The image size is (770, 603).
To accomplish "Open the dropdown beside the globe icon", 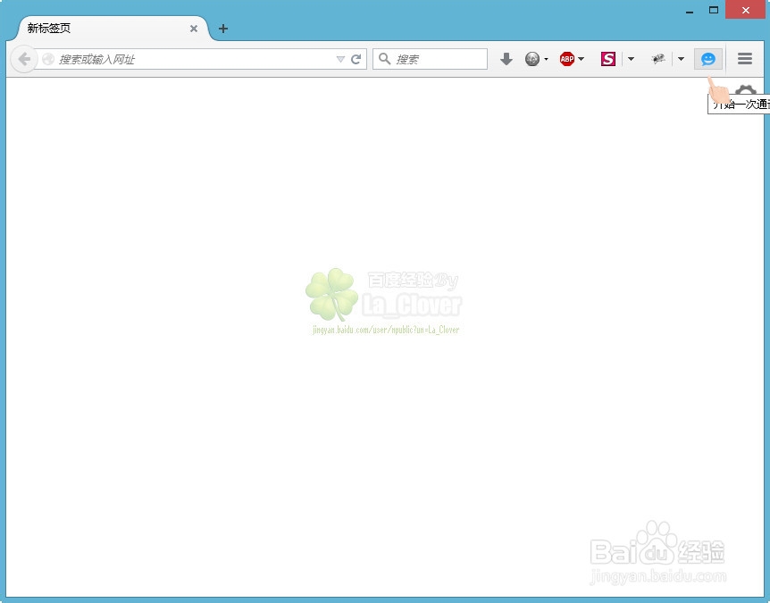I will pos(546,60).
